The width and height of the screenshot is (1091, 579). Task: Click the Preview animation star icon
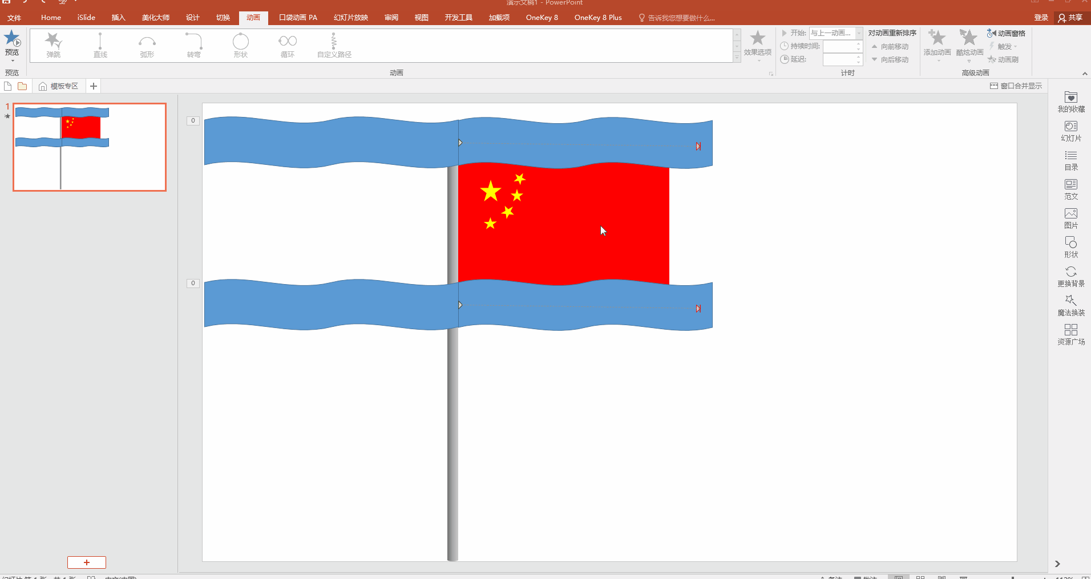pyautogui.click(x=12, y=39)
